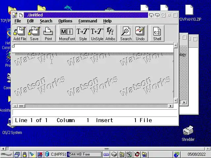Viewport: 211px width, 158px height.
Task: Apply the Style tool
Action: (x=83, y=33)
